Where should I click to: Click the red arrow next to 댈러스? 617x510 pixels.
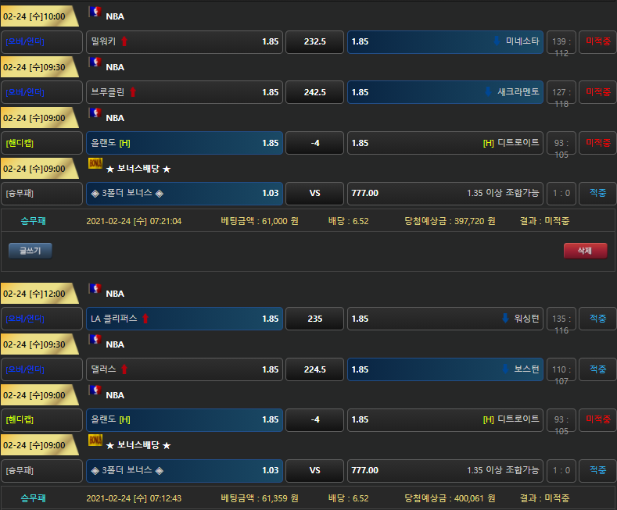pyautogui.click(x=124, y=369)
